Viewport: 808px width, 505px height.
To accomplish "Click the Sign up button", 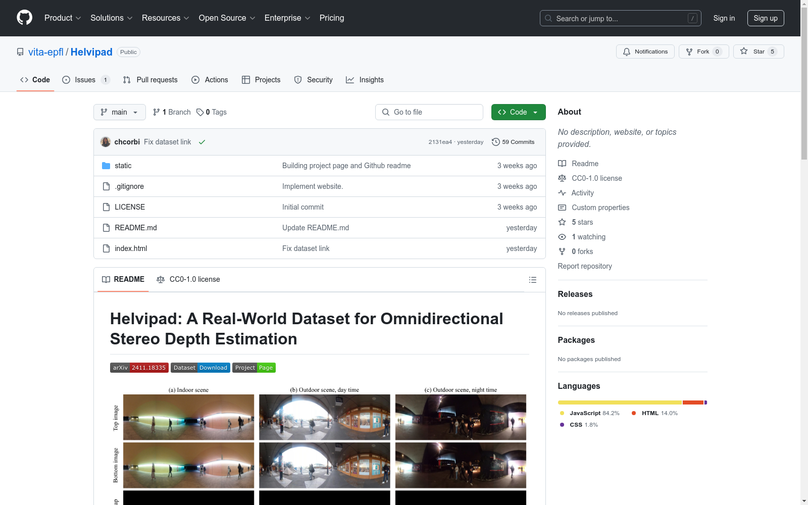I will coord(766,18).
